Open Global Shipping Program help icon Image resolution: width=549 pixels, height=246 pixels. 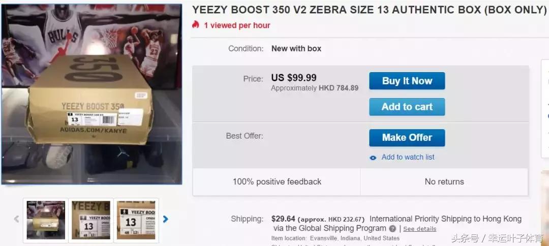coord(392,229)
